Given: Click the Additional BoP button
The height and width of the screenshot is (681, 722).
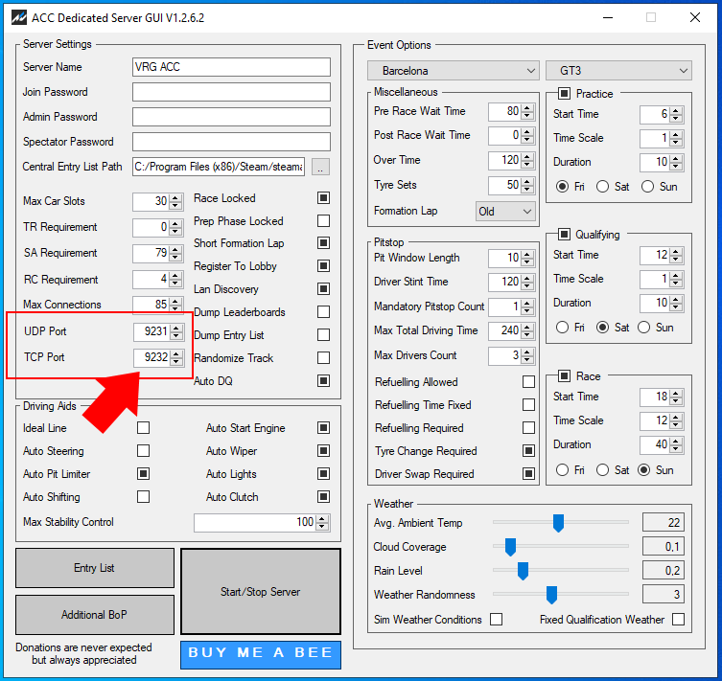Looking at the screenshot, I should pos(94,615).
